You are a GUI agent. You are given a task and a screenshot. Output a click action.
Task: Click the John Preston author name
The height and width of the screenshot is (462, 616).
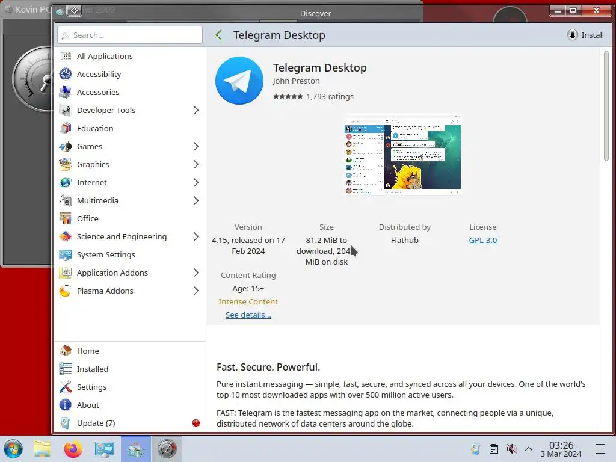tap(296, 81)
